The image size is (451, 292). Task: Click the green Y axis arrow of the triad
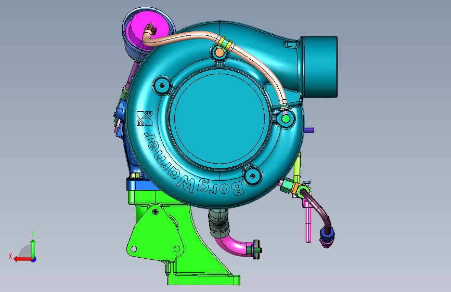click(x=33, y=248)
